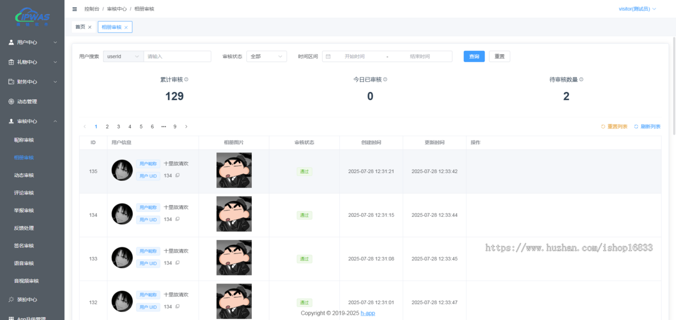Open the userId search type dropdown
The height and width of the screenshot is (320, 676).
pyautogui.click(x=123, y=56)
